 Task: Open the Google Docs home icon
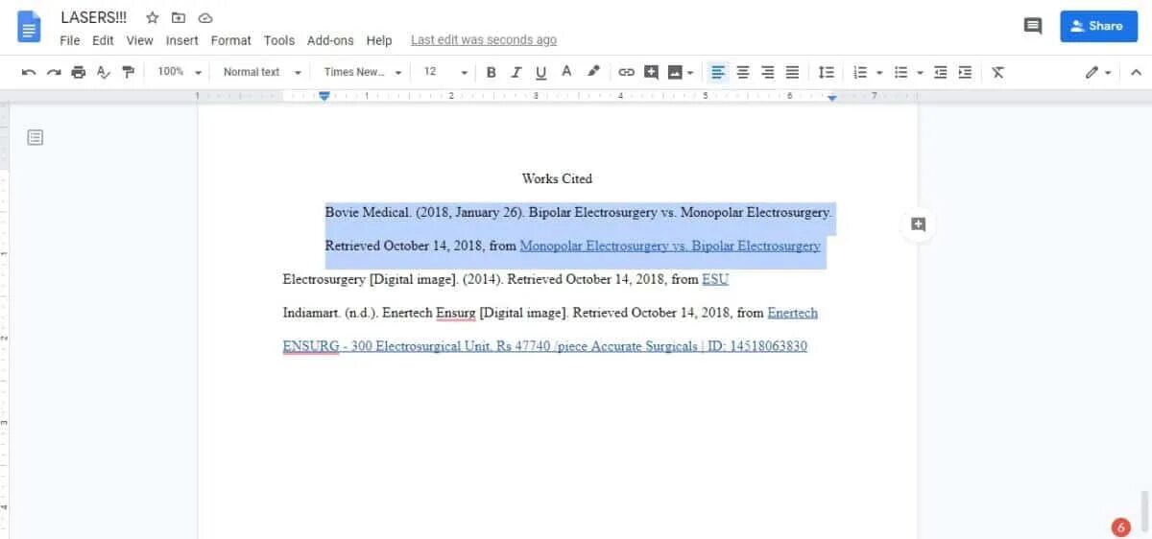coord(30,26)
